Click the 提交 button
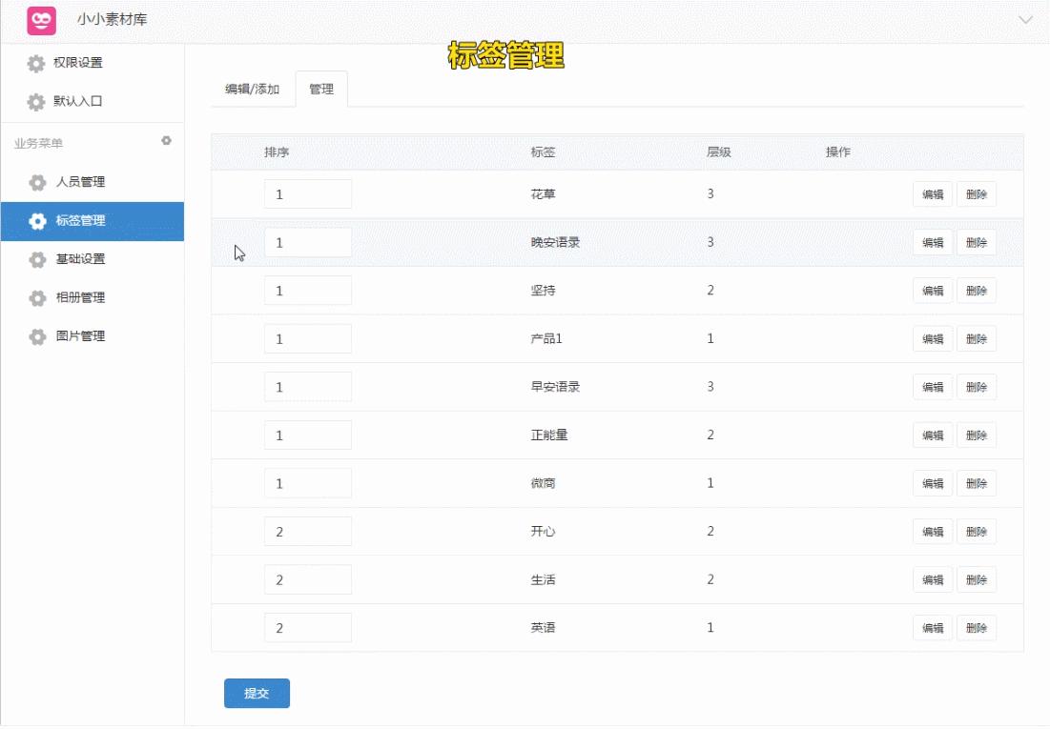Screen dimensions: 1050x729 257,694
